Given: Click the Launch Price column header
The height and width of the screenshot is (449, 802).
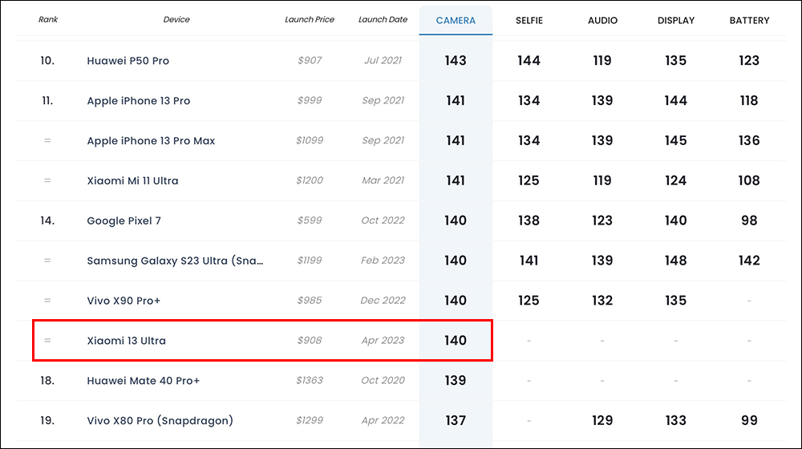Looking at the screenshot, I should pos(310,19).
